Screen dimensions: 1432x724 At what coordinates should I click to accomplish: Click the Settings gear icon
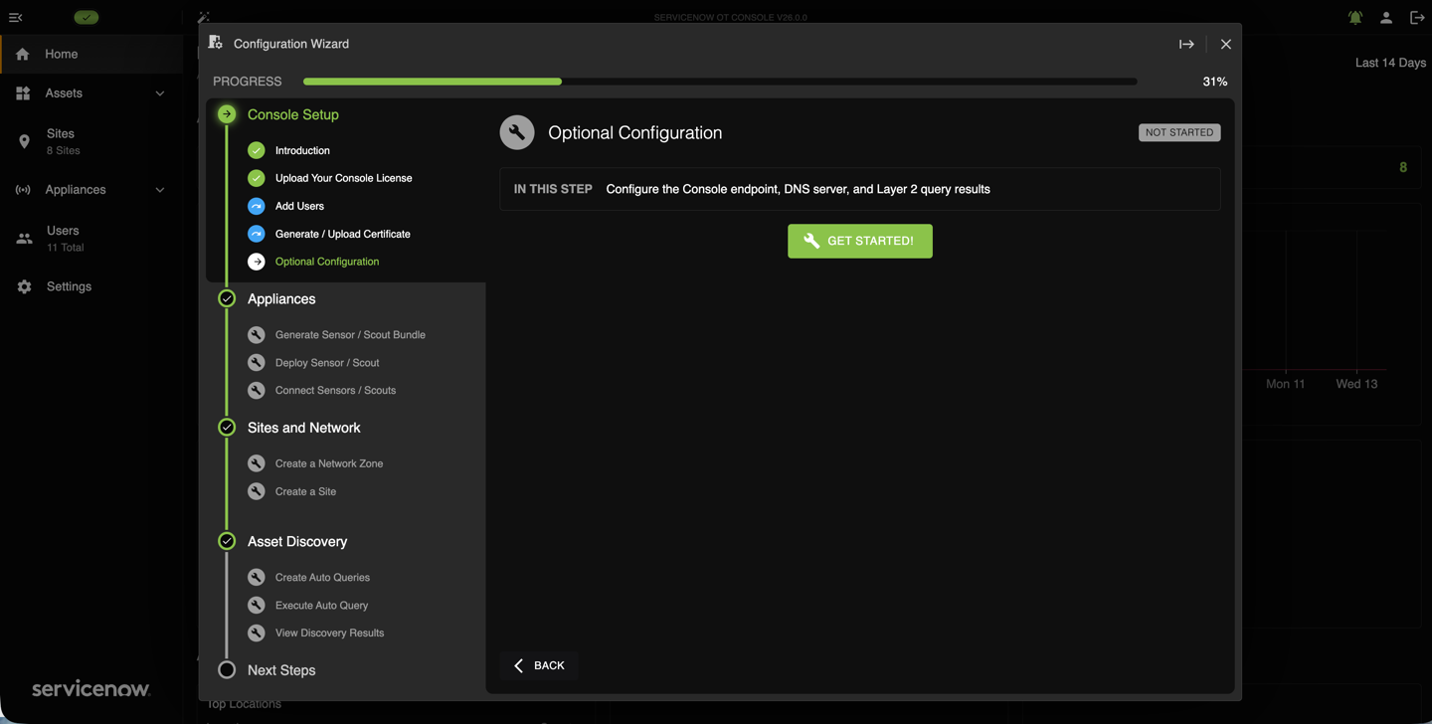pyautogui.click(x=24, y=286)
